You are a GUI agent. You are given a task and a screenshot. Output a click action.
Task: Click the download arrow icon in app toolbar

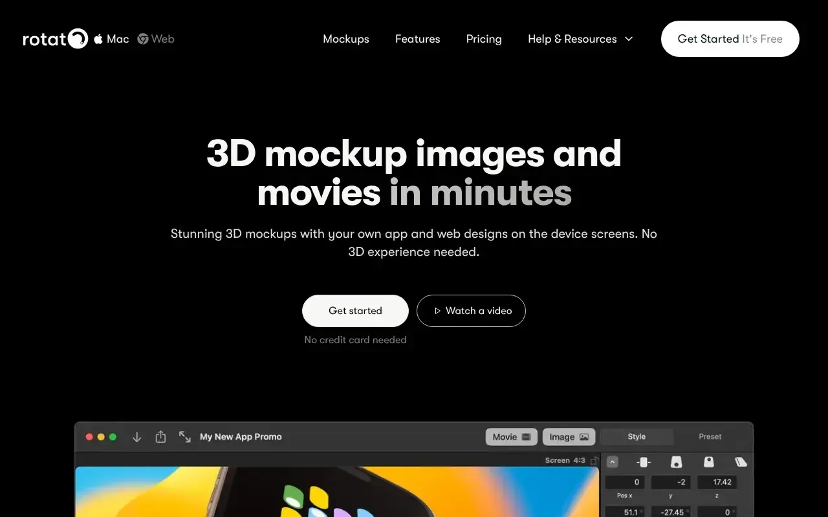[136, 437]
